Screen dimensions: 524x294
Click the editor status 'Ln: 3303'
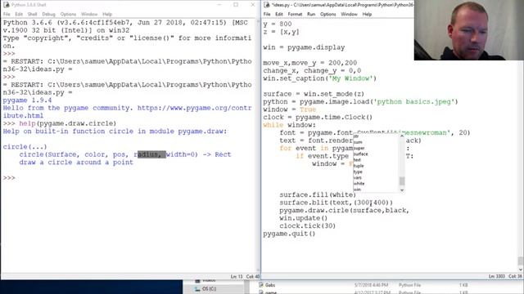pyautogui.click(x=497, y=276)
